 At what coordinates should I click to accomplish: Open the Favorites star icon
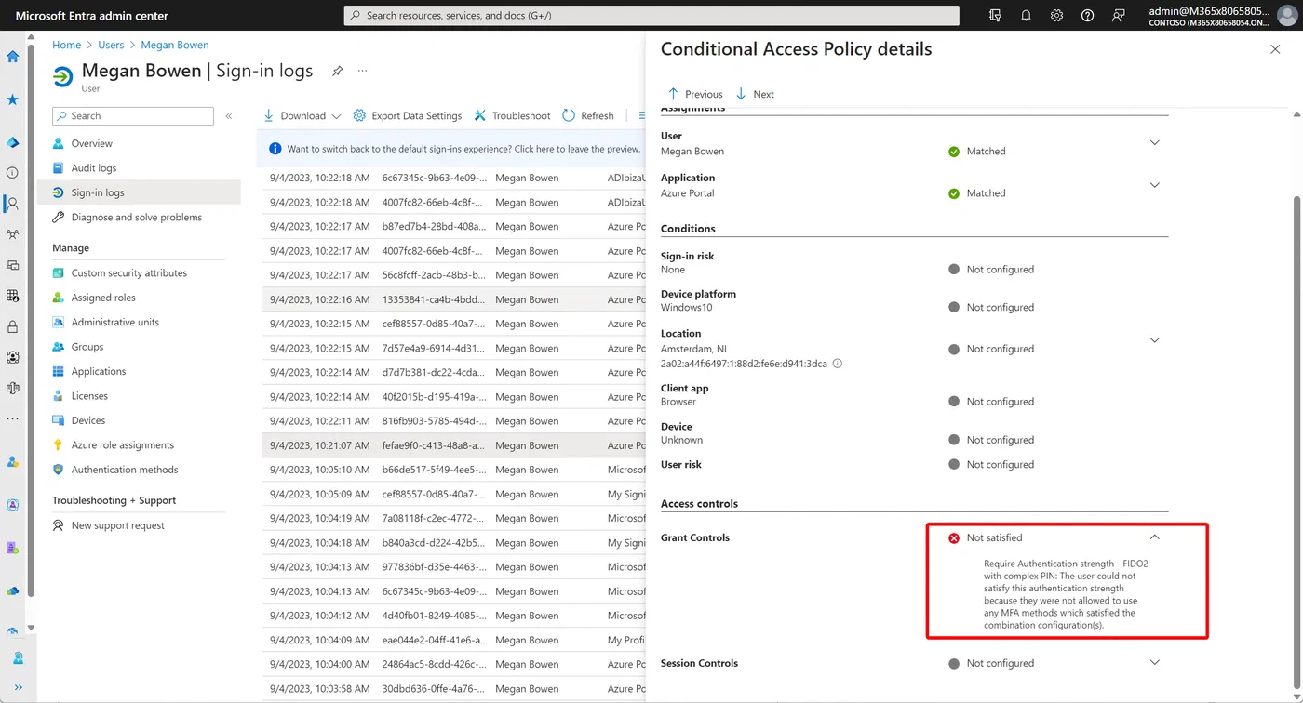point(12,99)
